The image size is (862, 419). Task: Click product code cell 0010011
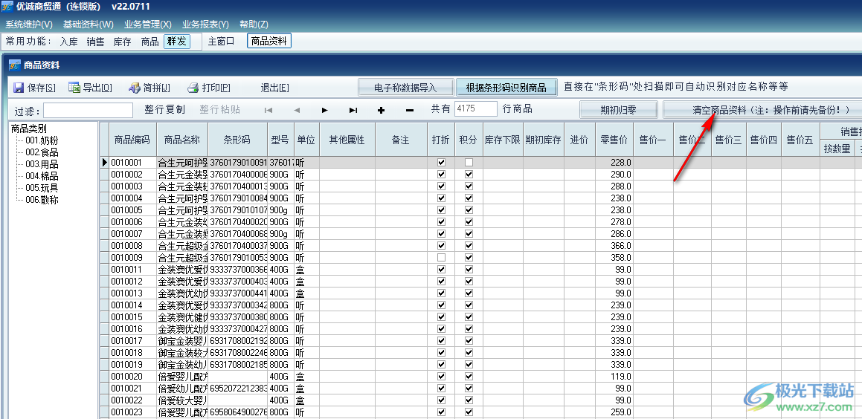[132, 270]
